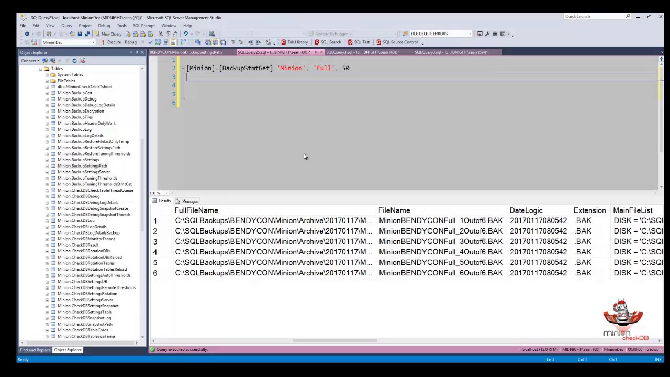
Task: Click the results grid horizontal scrollbar
Action: click(335, 341)
